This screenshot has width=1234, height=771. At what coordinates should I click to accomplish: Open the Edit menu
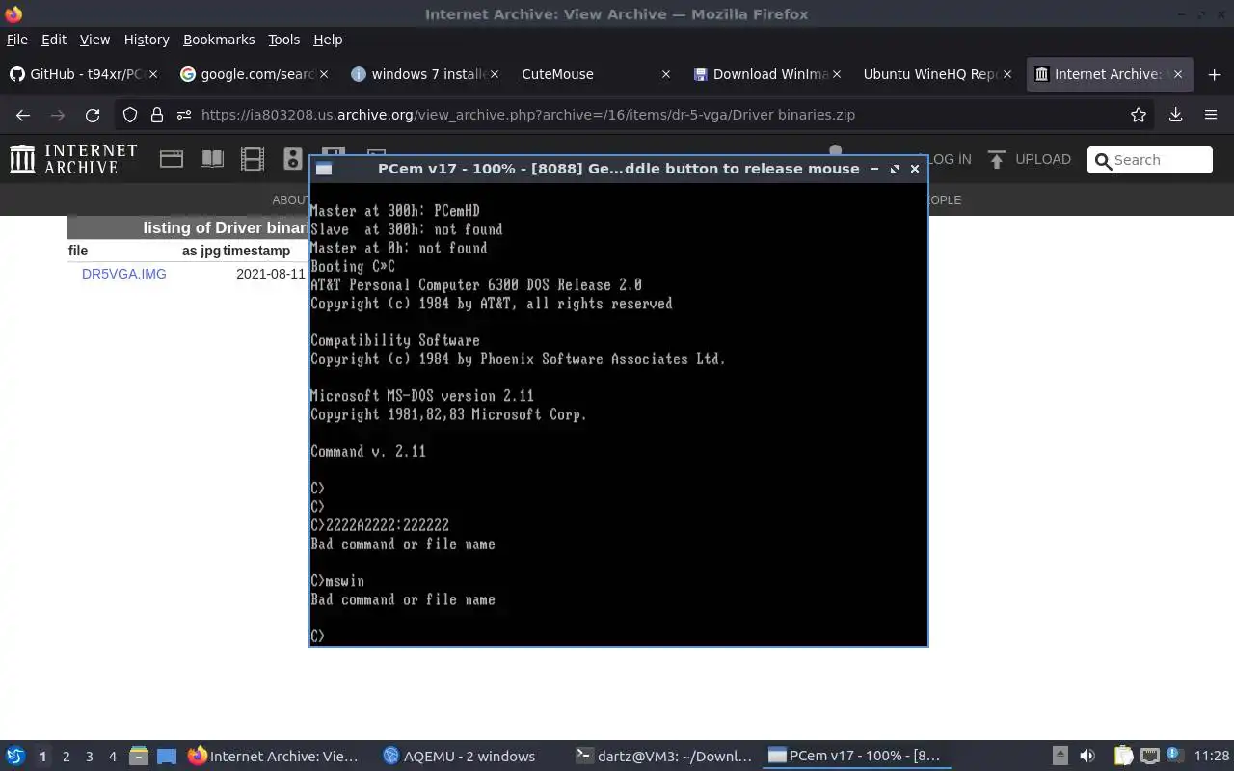(x=54, y=40)
